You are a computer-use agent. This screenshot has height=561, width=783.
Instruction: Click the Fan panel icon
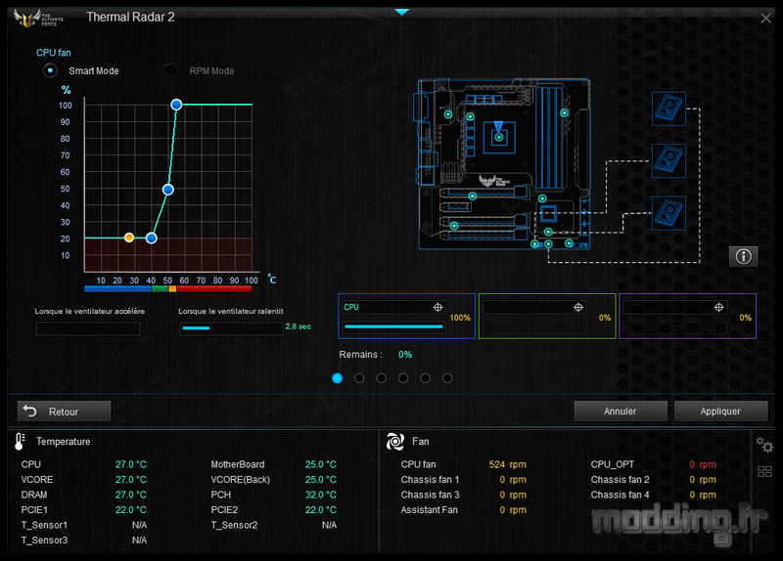click(395, 442)
